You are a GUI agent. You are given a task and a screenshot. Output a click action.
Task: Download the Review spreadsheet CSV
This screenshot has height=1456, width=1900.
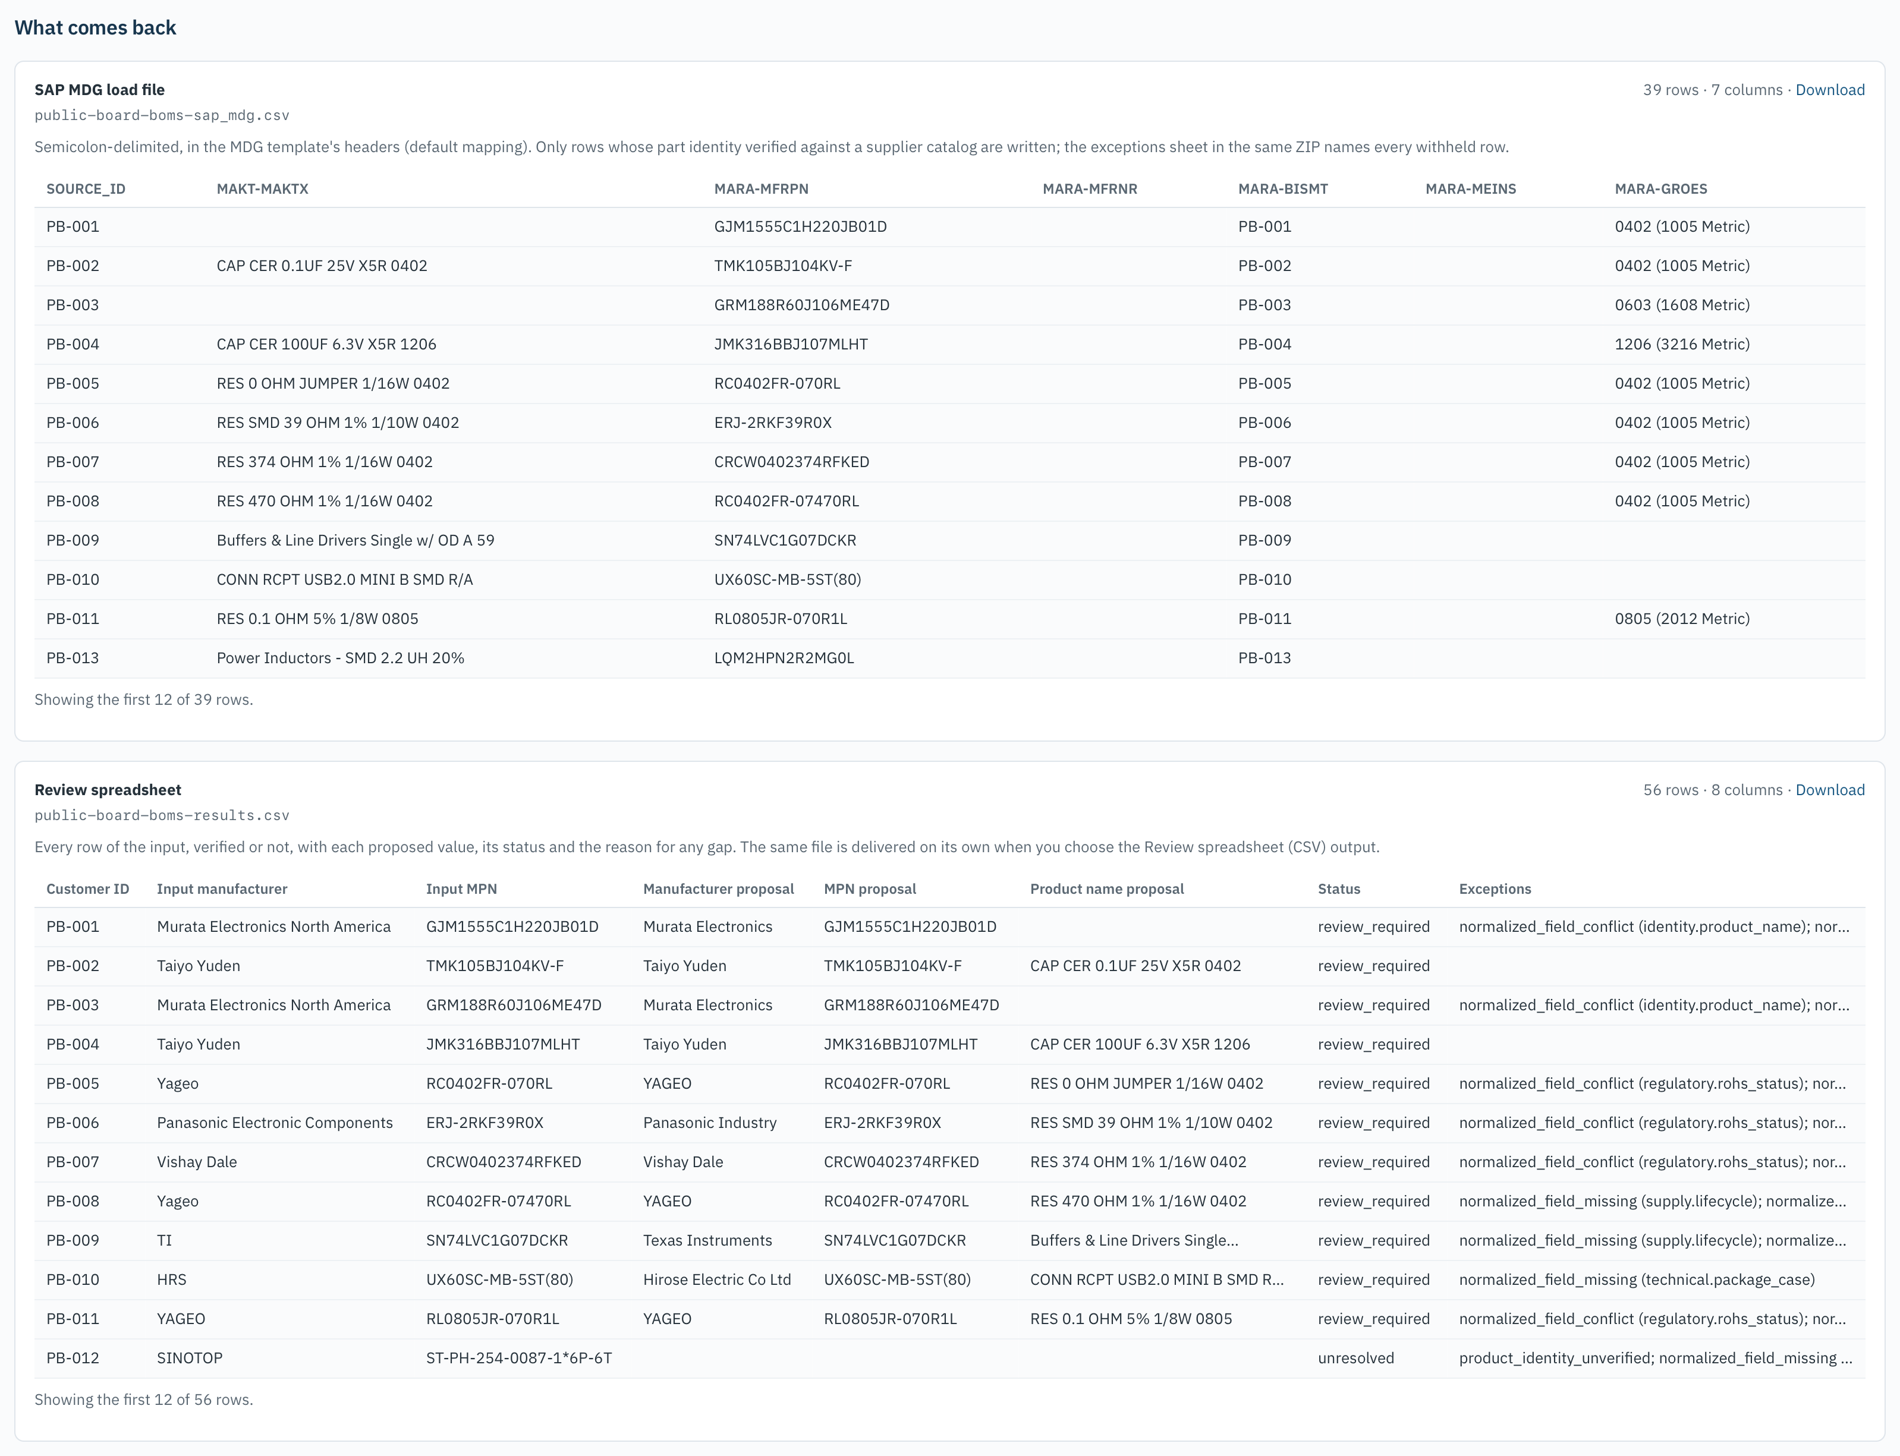pos(1829,790)
